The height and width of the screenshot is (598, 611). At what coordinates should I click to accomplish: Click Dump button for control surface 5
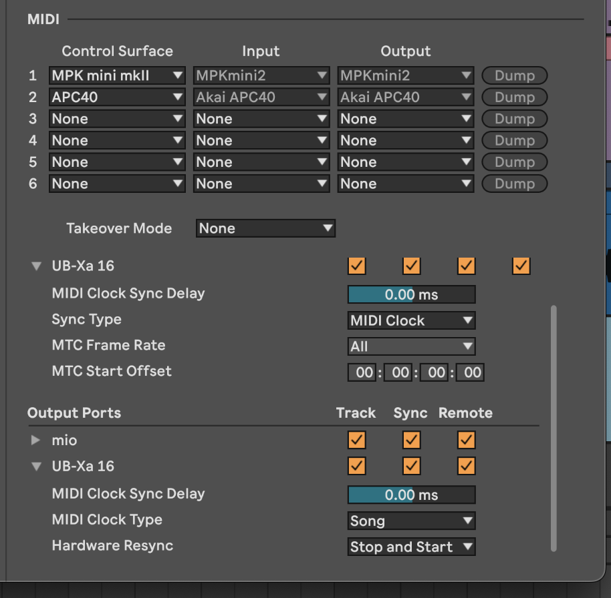point(514,162)
